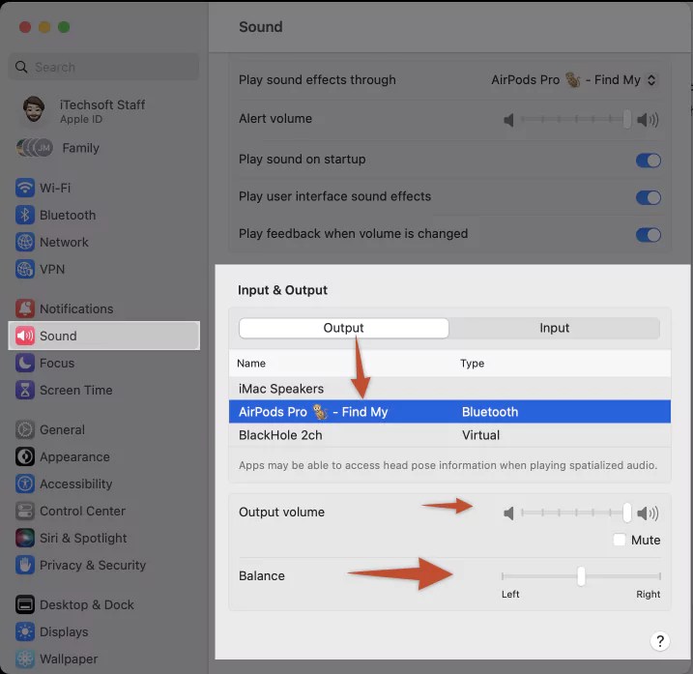Click the Appearance icon
The image size is (693, 674).
tap(25, 456)
